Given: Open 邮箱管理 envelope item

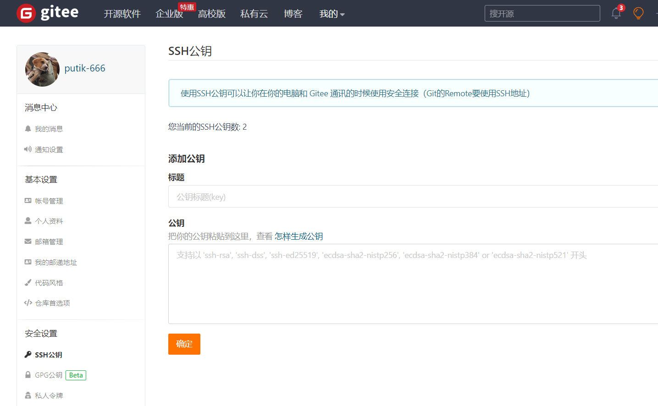Looking at the screenshot, I should pos(49,242).
